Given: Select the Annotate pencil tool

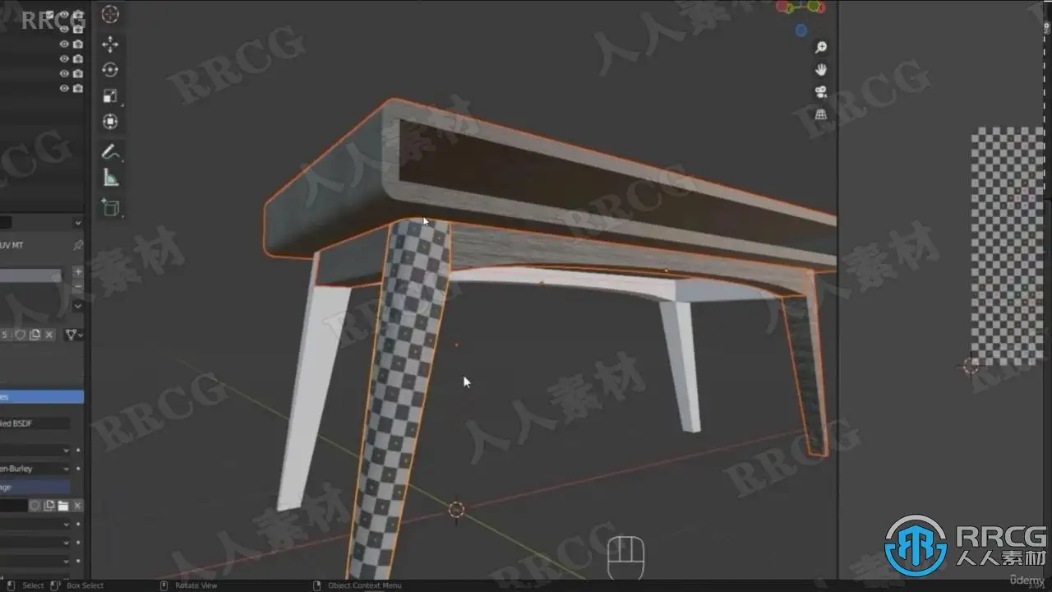Looking at the screenshot, I should 110,152.
